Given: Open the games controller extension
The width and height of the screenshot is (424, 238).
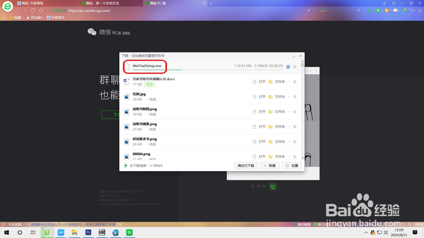Looking at the screenshot, I should click(395, 11).
